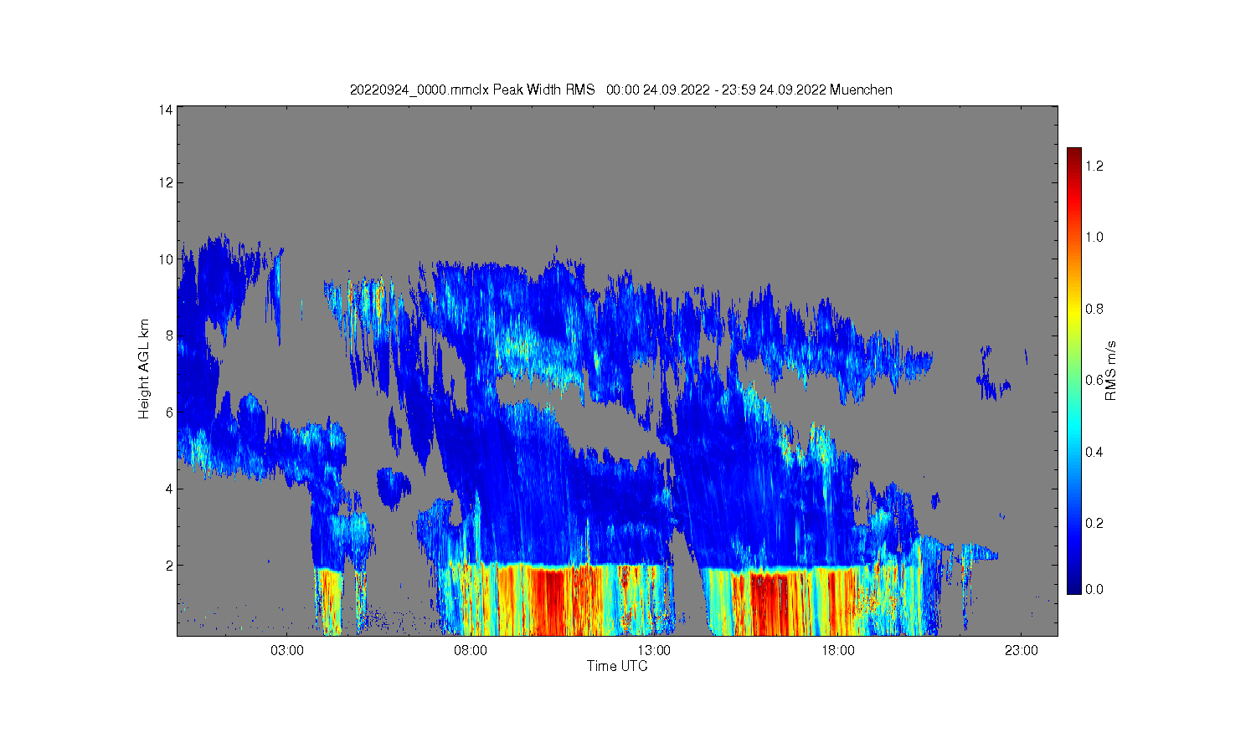Image resolution: width=1256 pixels, height=753 pixels.
Task: Click the height axis label 6
Action: point(170,412)
